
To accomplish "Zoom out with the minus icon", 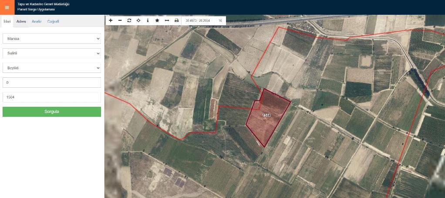I will point(120,20).
